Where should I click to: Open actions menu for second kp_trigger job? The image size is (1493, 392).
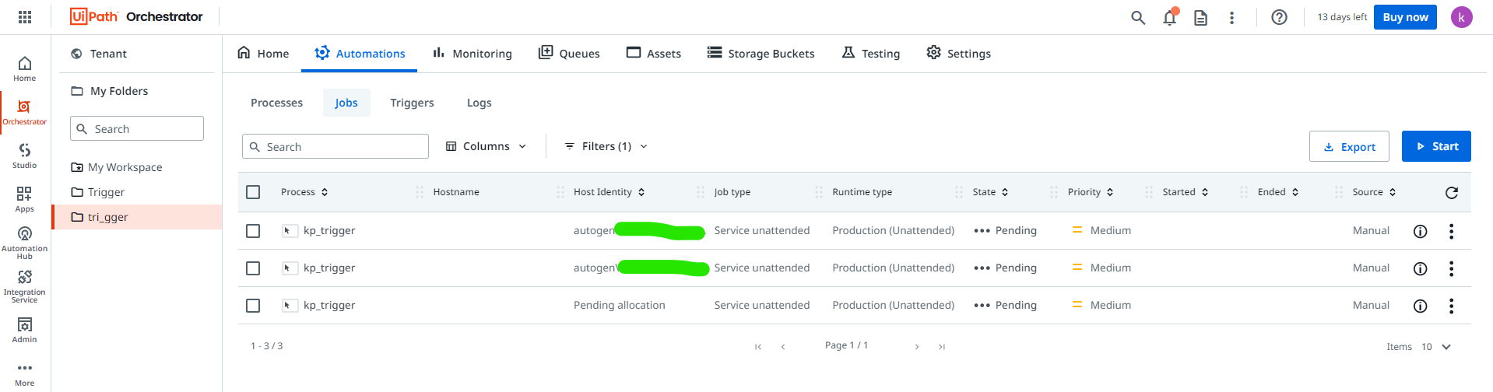point(1451,268)
